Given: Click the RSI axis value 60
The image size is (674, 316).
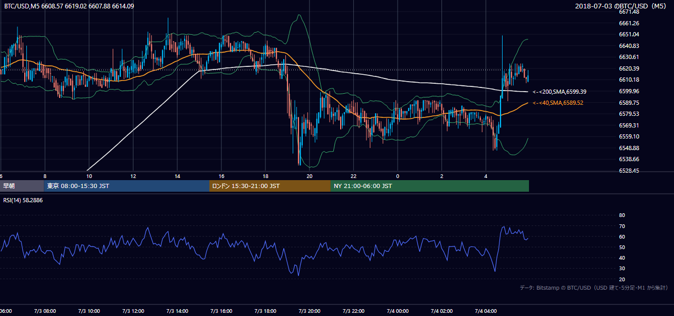Looking at the screenshot, I should (x=622, y=236).
